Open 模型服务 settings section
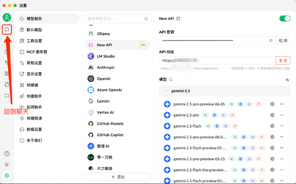296x184 pixels. tap(48, 19)
